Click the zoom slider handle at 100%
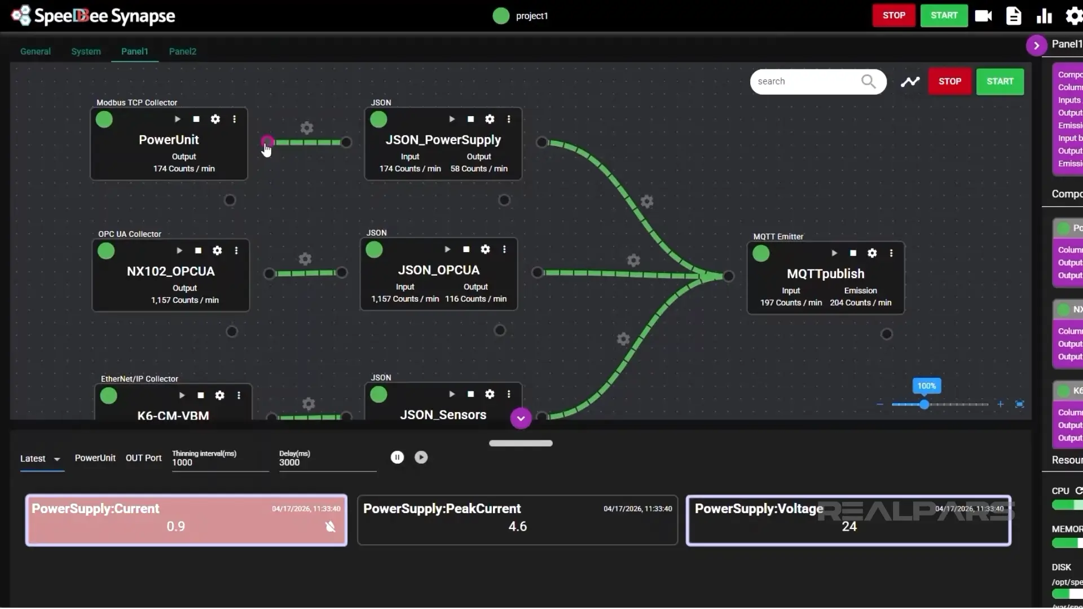The height and width of the screenshot is (609, 1083). [x=924, y=404]
